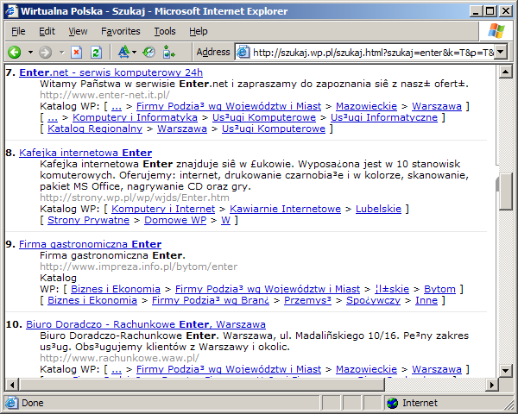Click the URL text 'http://www.enter-net.it.pl/'

104,95
